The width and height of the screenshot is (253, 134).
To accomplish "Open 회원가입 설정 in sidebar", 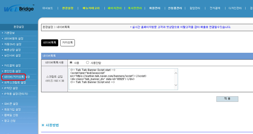I will (x=12, y=109).
